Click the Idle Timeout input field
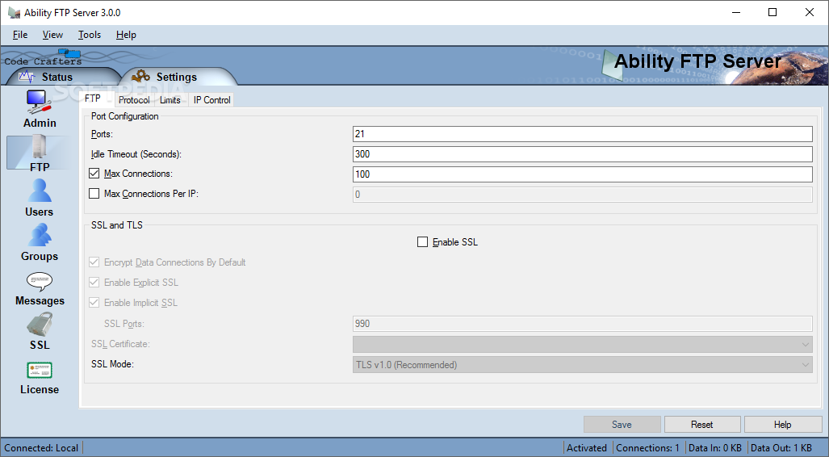Screen dimensions: 829x457 tap(583, 154)
